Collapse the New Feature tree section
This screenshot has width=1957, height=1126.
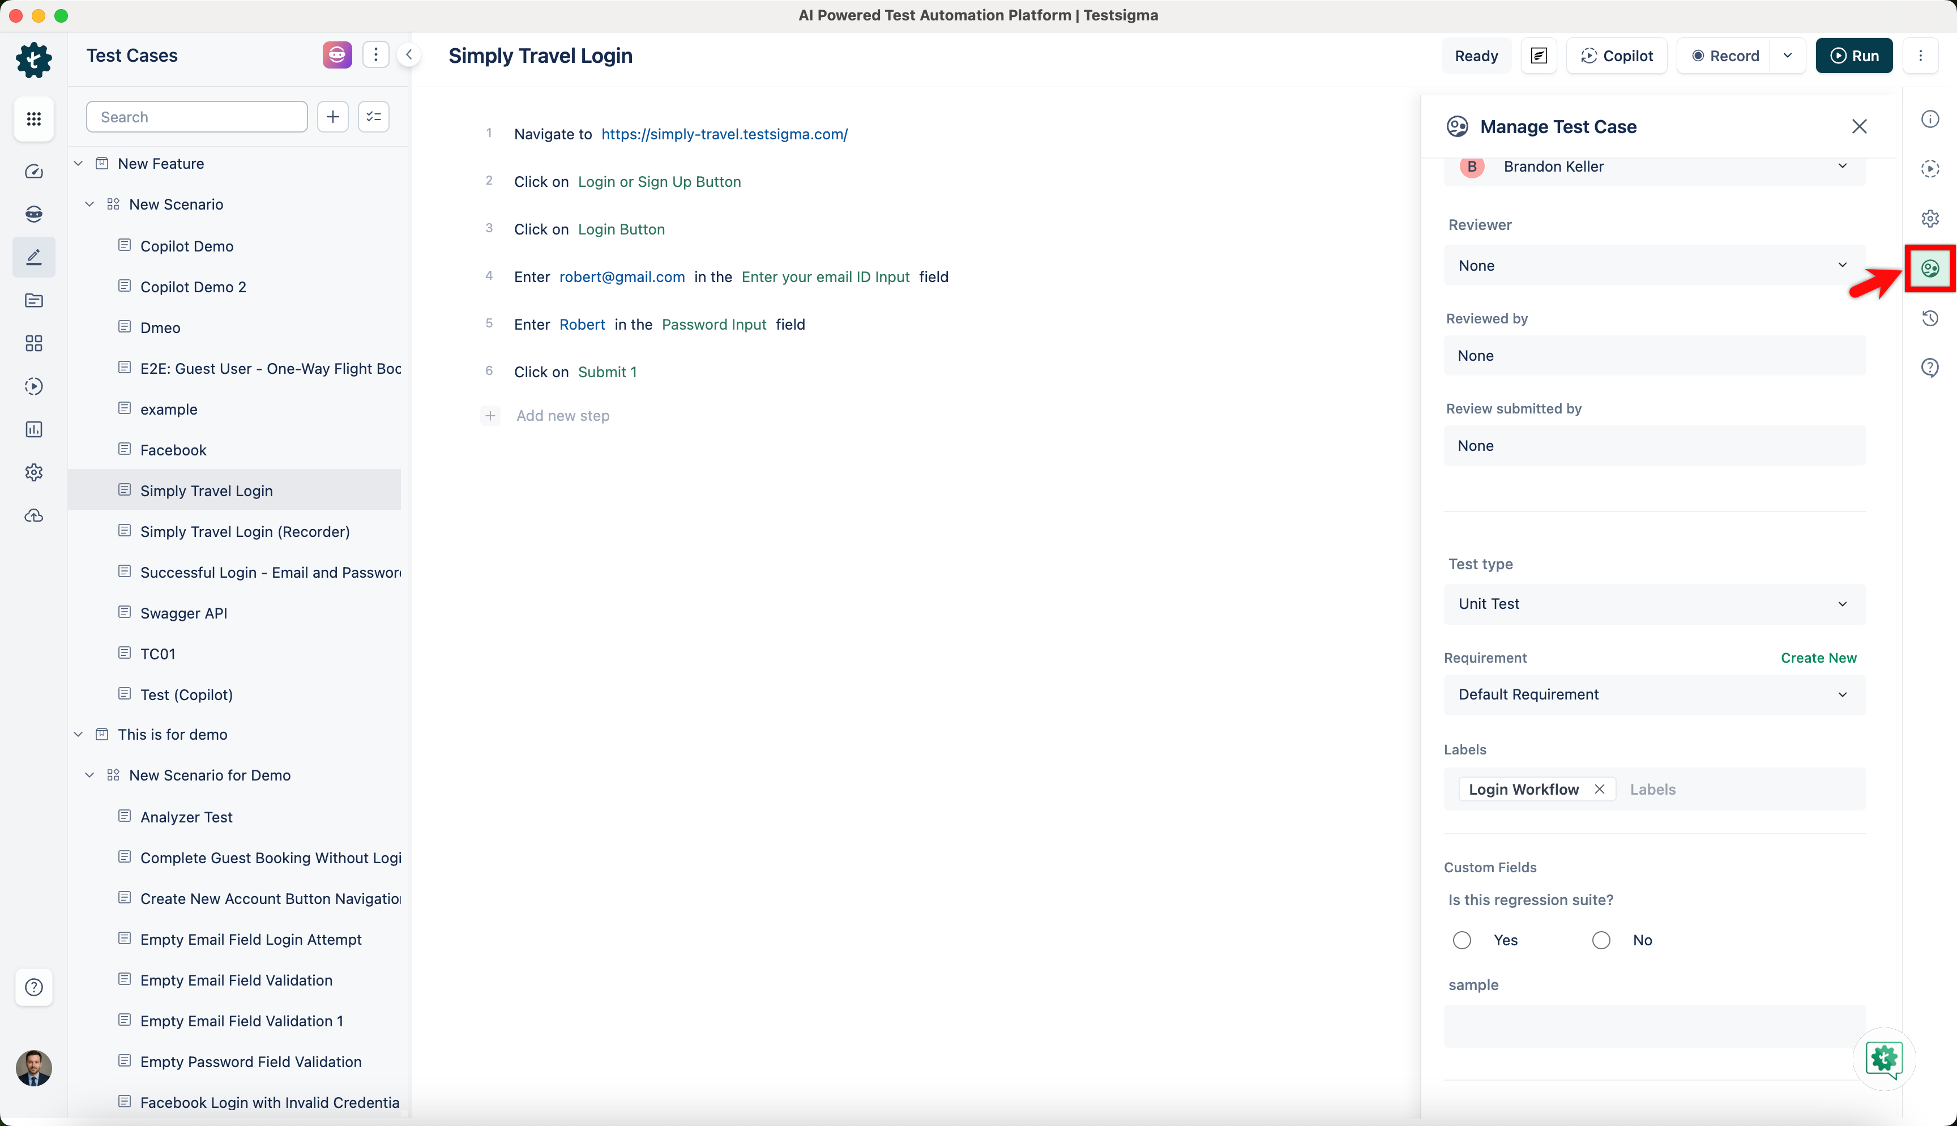pyautogui.click(x=78, y=163)
